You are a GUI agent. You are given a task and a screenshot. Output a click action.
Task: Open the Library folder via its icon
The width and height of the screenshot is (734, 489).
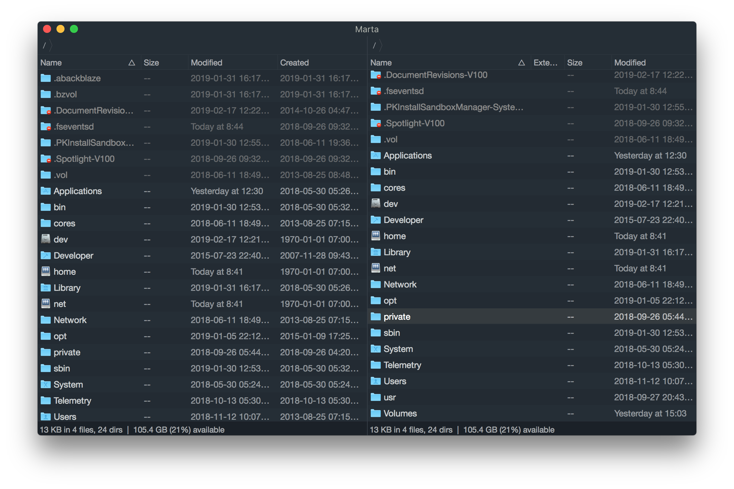point(46,287)
